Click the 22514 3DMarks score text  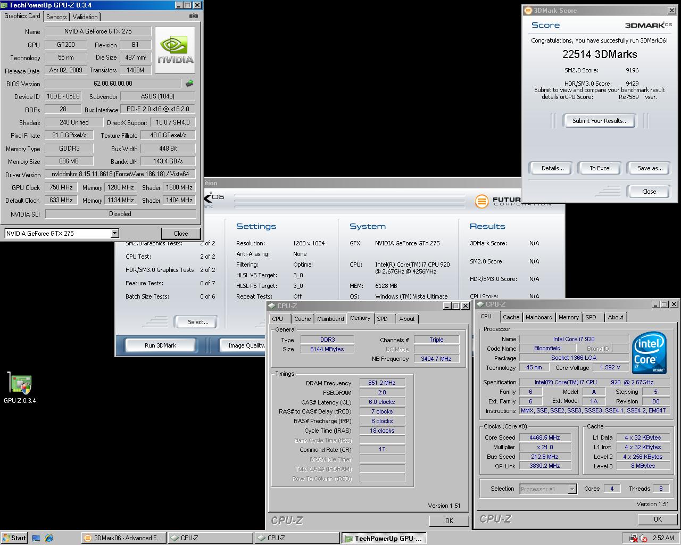point(600,54)
